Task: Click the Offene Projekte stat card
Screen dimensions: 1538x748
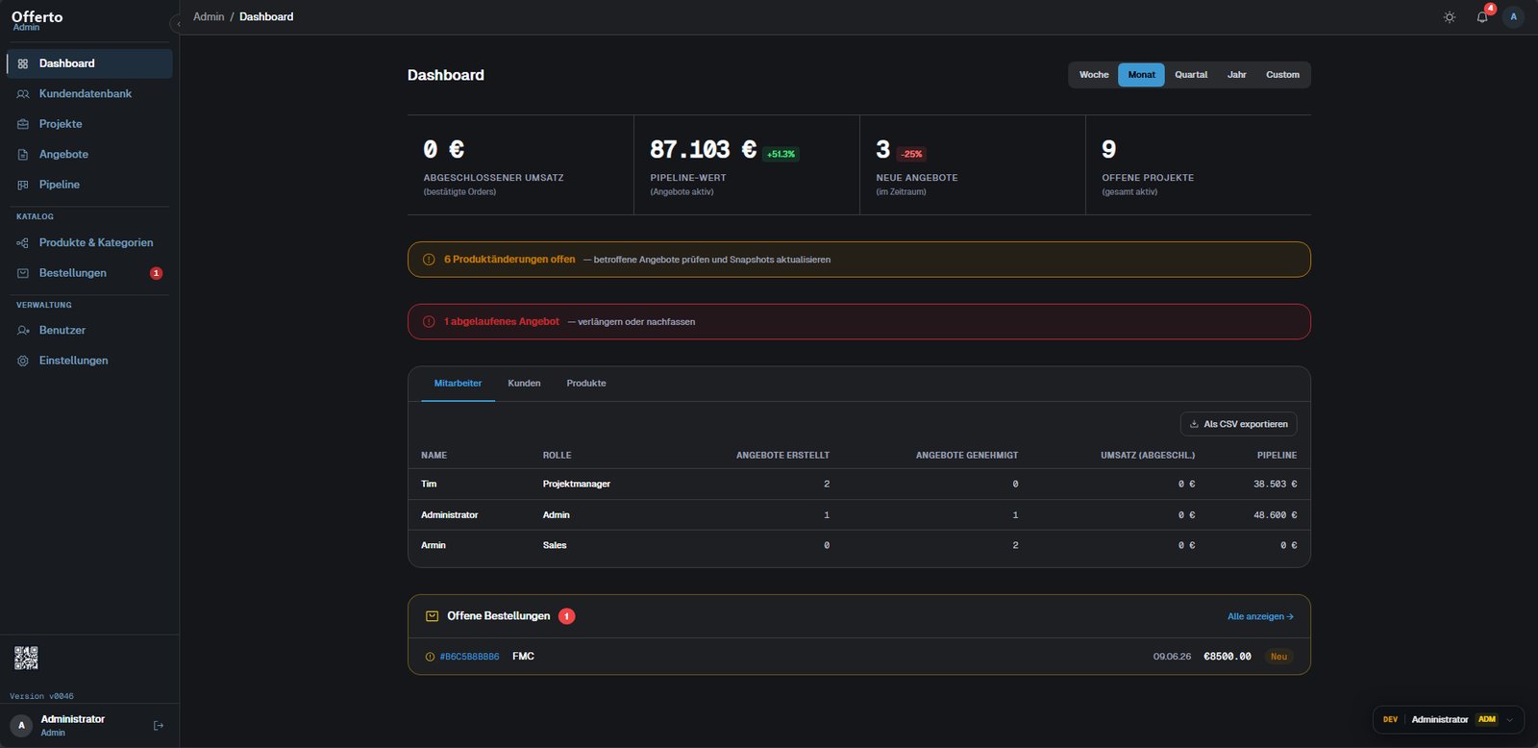Action: pos(1198,165)
